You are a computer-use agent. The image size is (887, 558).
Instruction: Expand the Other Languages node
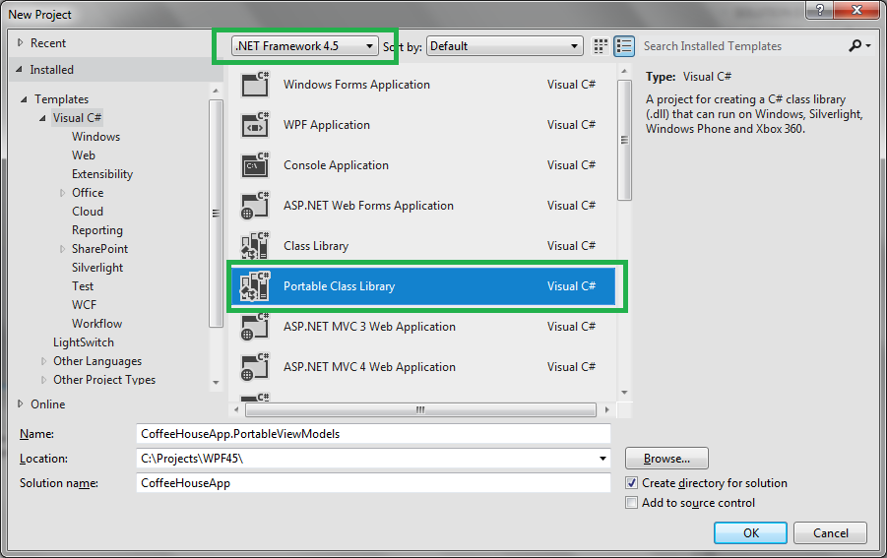tap(43, 361)
